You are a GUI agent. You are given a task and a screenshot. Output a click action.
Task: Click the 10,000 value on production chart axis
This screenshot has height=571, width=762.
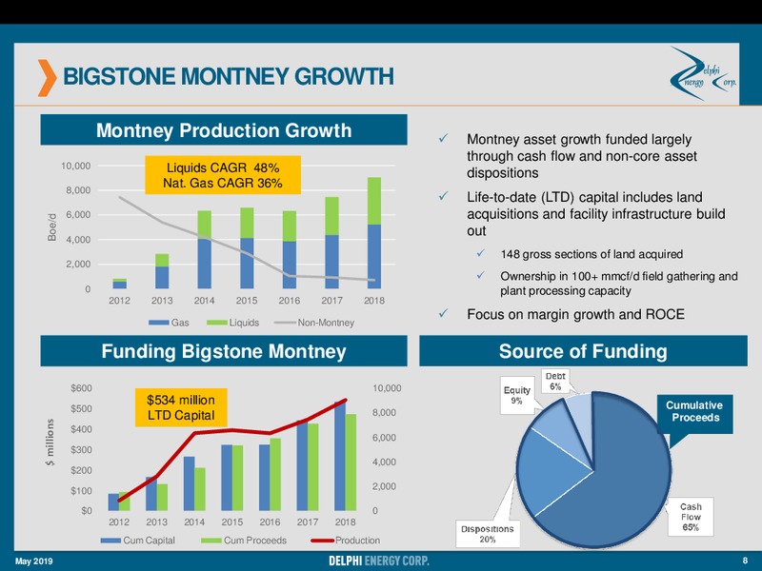pos(76,166)
